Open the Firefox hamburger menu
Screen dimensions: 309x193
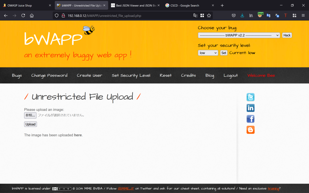click(x=303, y=15)
